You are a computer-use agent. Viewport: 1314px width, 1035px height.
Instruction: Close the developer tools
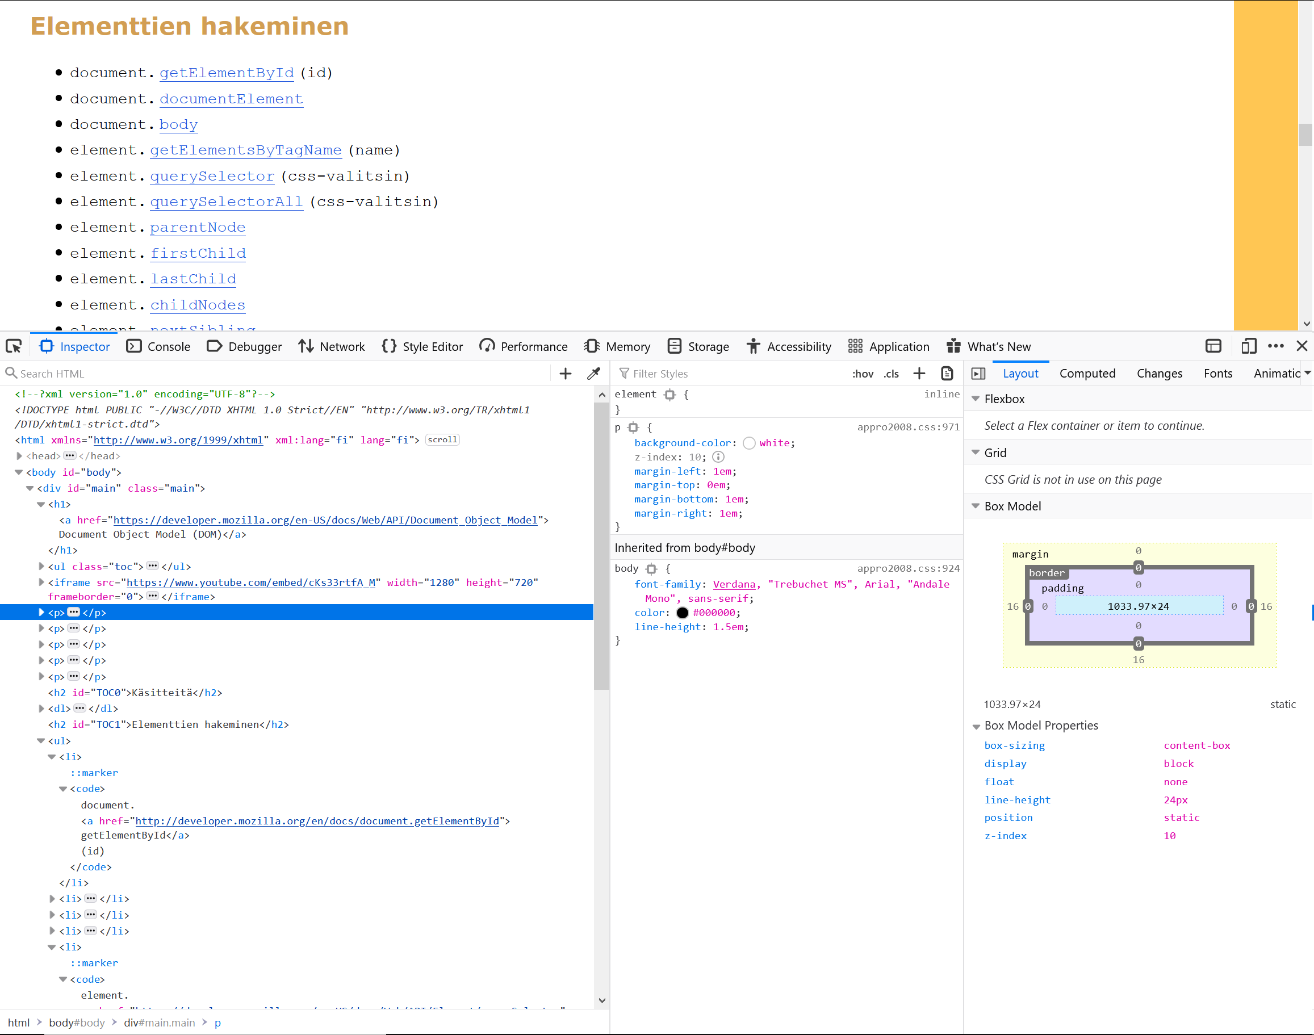(x=1302, y=346)
